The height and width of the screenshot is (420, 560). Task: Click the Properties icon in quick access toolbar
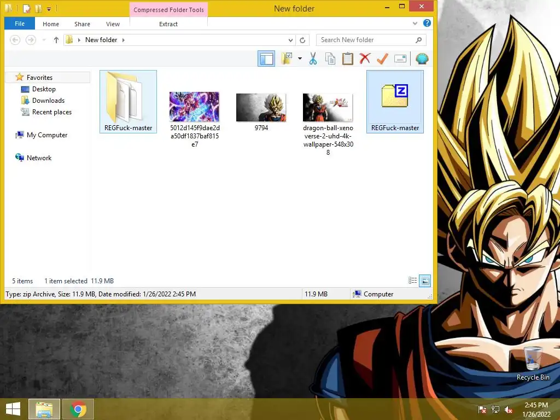click(x=26, y=8)
